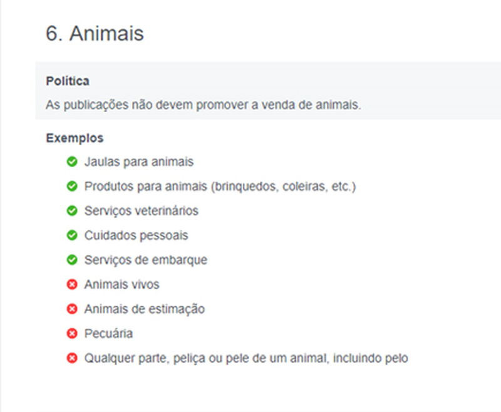Click red cross icon beside Animais vivos
Image resolution: width=501 pixels, height=412 pixels.
pos(72,285)
